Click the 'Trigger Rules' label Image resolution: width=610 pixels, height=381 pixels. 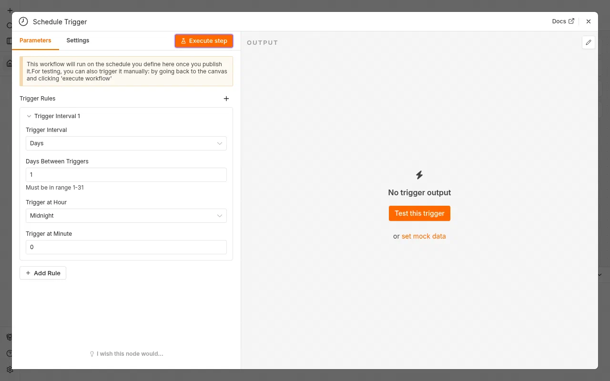pos(38,99)
